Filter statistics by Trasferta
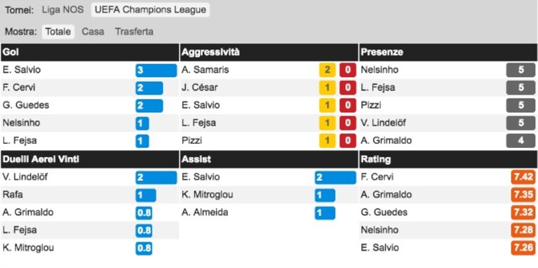The image size is (538, 268). 134,32
